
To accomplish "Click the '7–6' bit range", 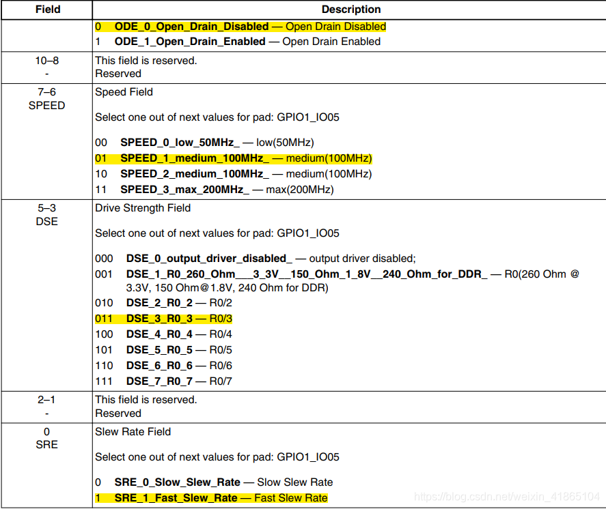I will [46, 92].
